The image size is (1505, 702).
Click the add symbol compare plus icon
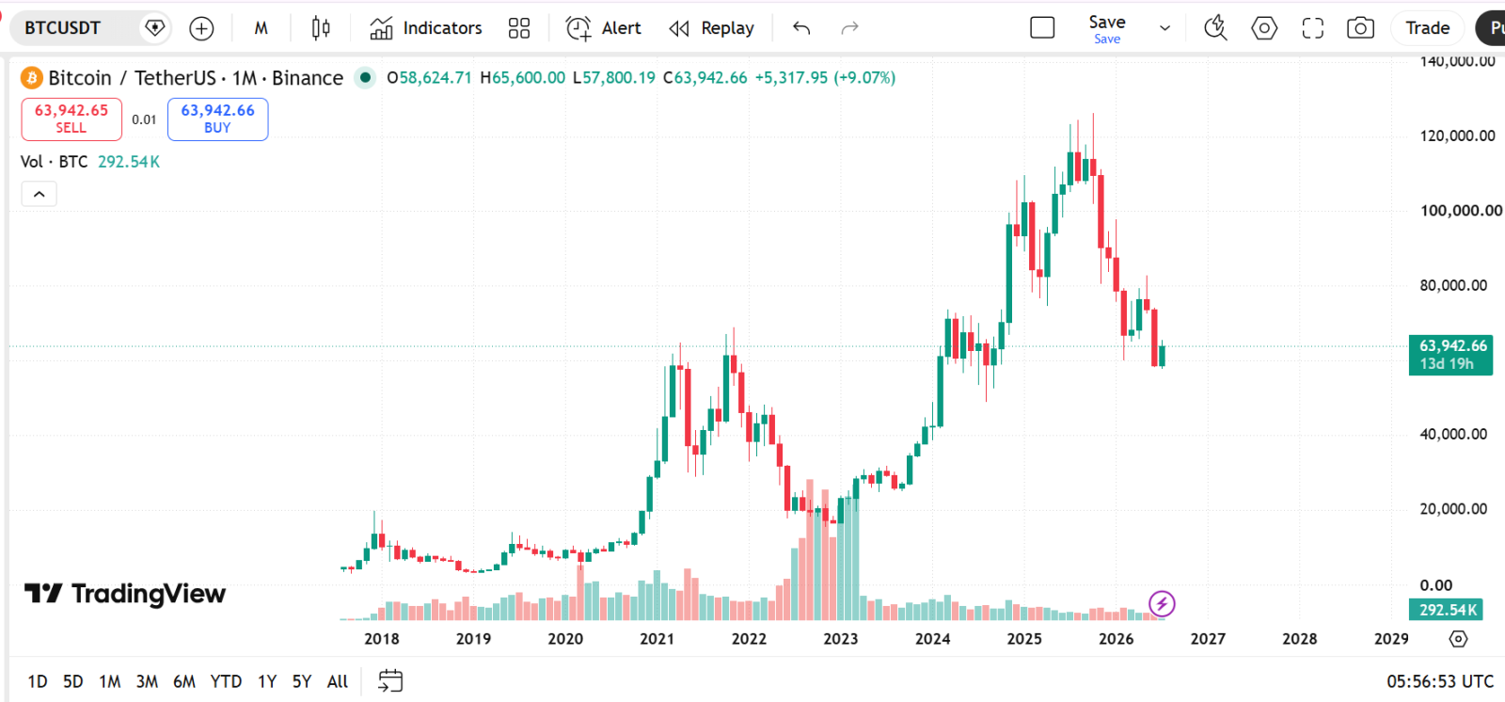point(201,28)
